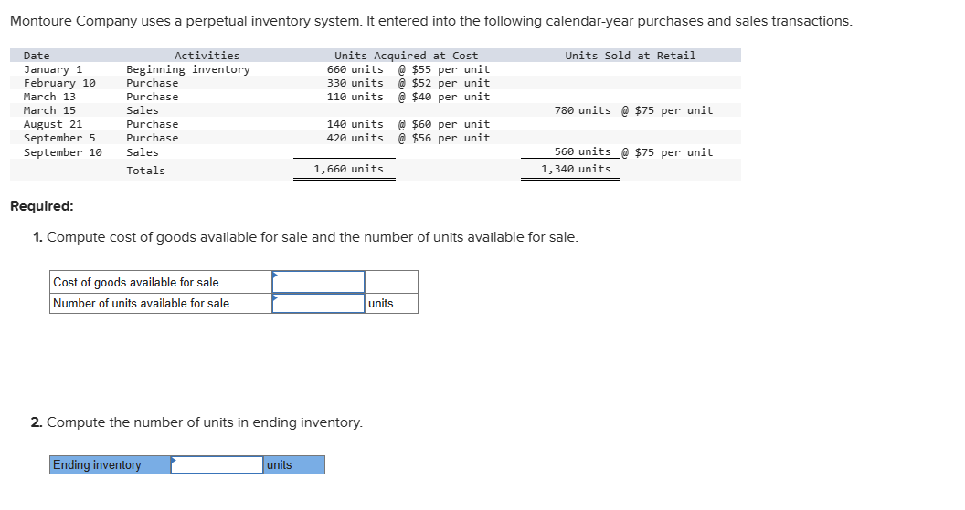Click the 'Activities' column header
This screenshot has width=965, height=510.
(x=207, y=56)
